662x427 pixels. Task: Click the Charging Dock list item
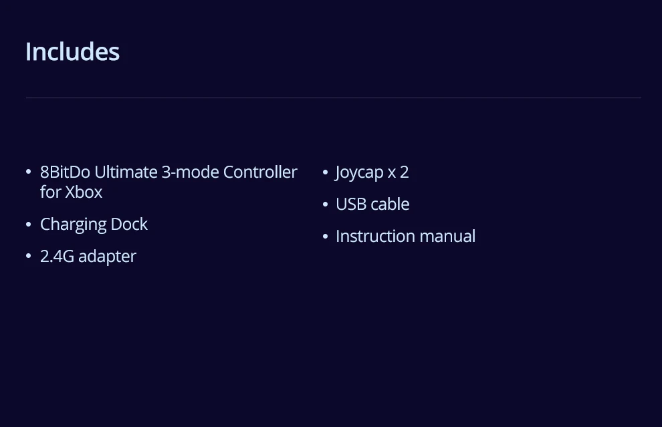click(x=94, y=225)
